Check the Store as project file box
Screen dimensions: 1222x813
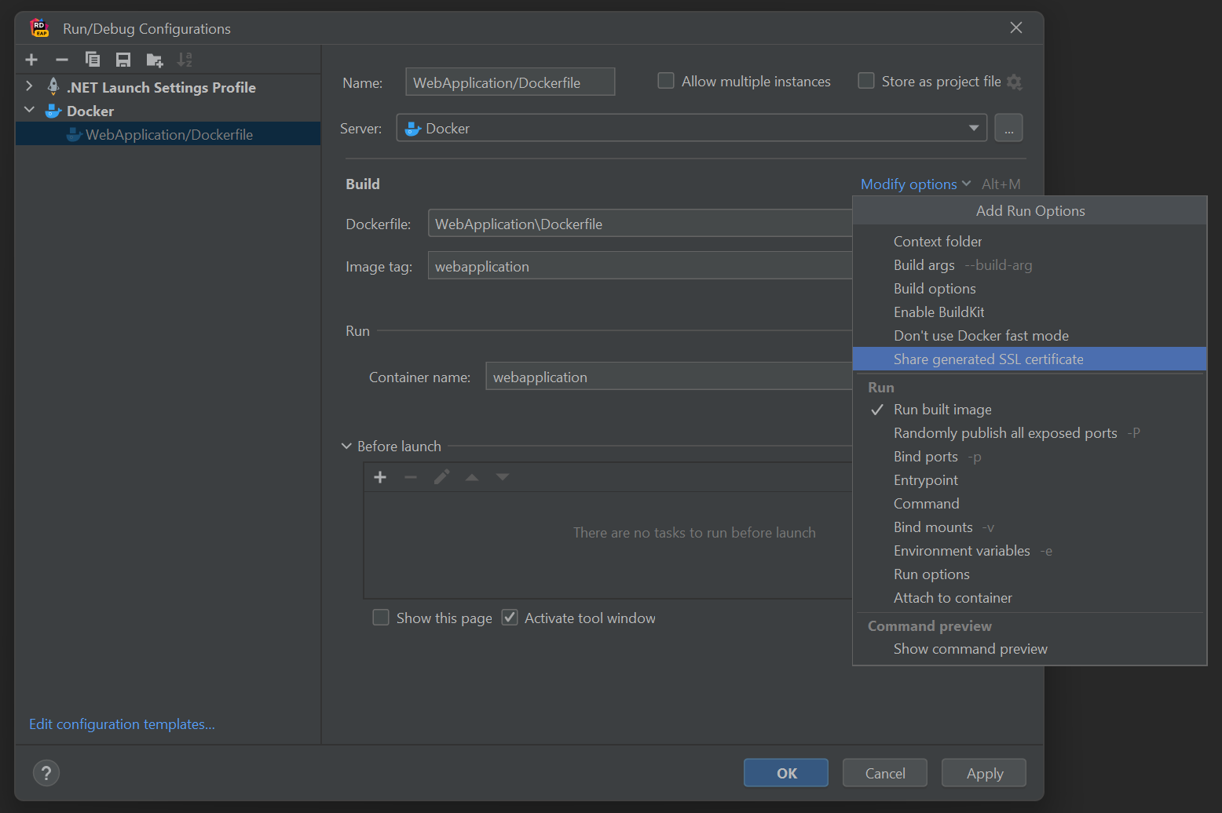point(866,81)
